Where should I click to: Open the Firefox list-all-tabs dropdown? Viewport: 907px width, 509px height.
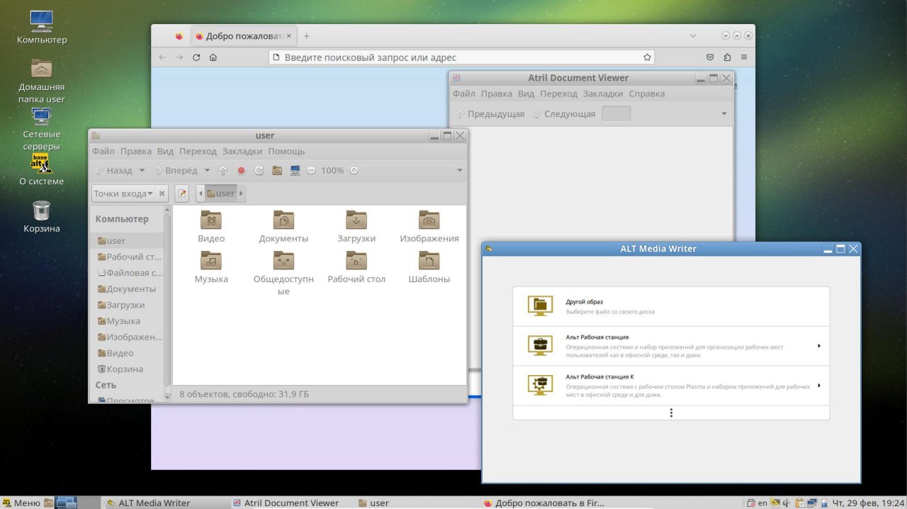tap(693, 36)
